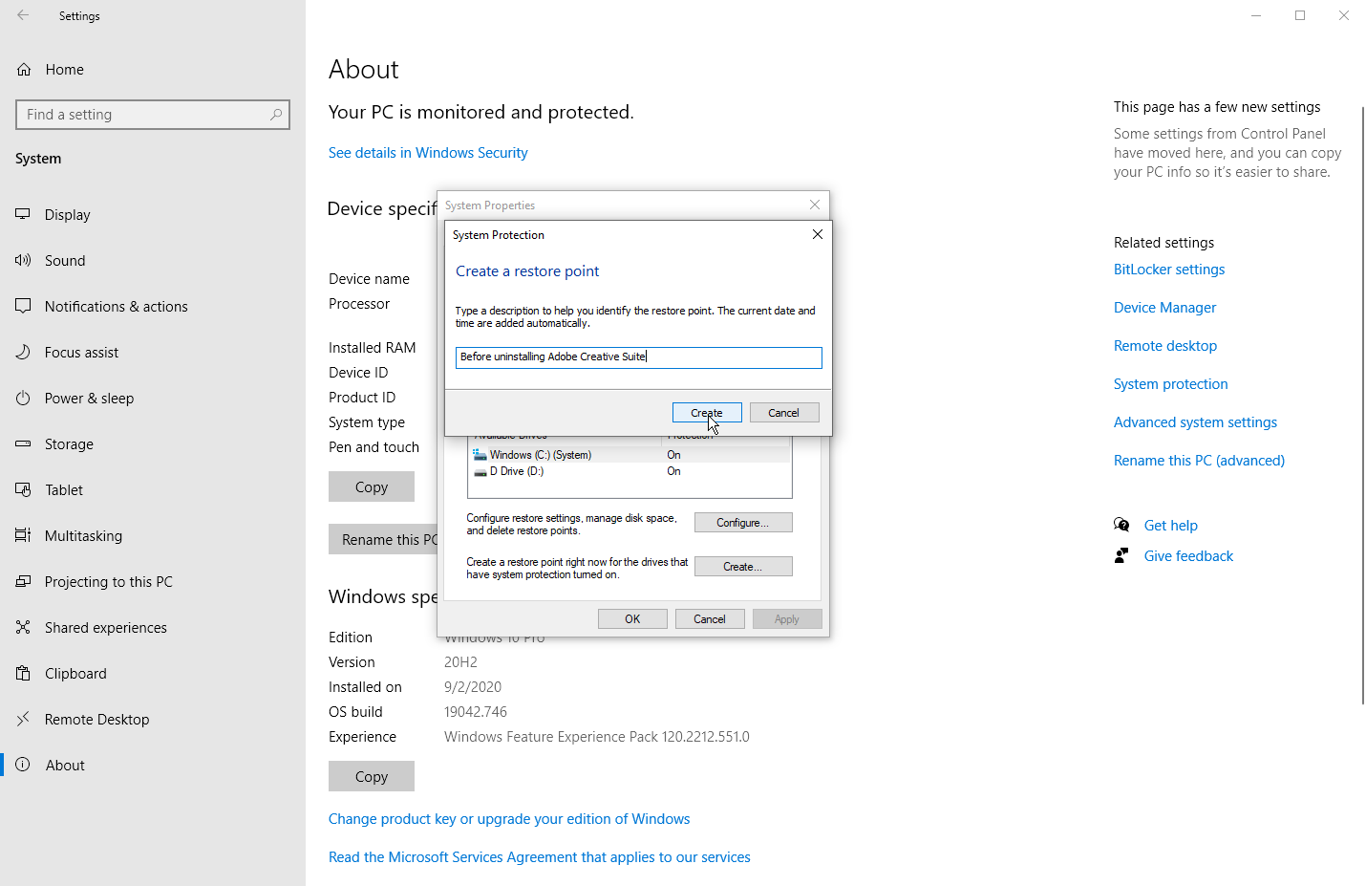
Task: Click the Home icon in Settings sidebar
Action: (24, 70)
